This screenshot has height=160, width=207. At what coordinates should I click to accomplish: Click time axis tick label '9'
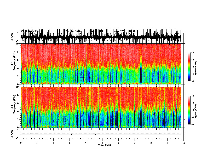click(x=167, y=143)
